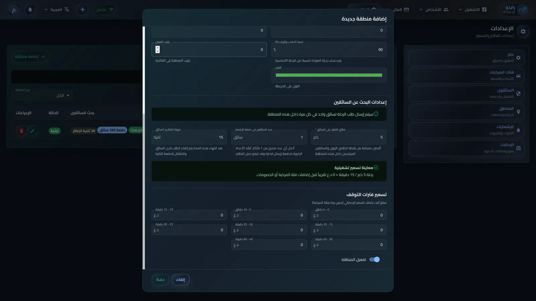The height and width of the screenshot is (301, 536).
Task: Focus the 25 - 30 دقيقة price field
Action: 189,230
